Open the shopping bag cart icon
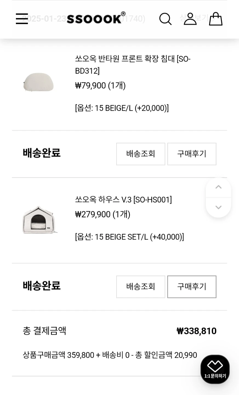This screenshot has width=239, height=395. click(x=216, y=19)
